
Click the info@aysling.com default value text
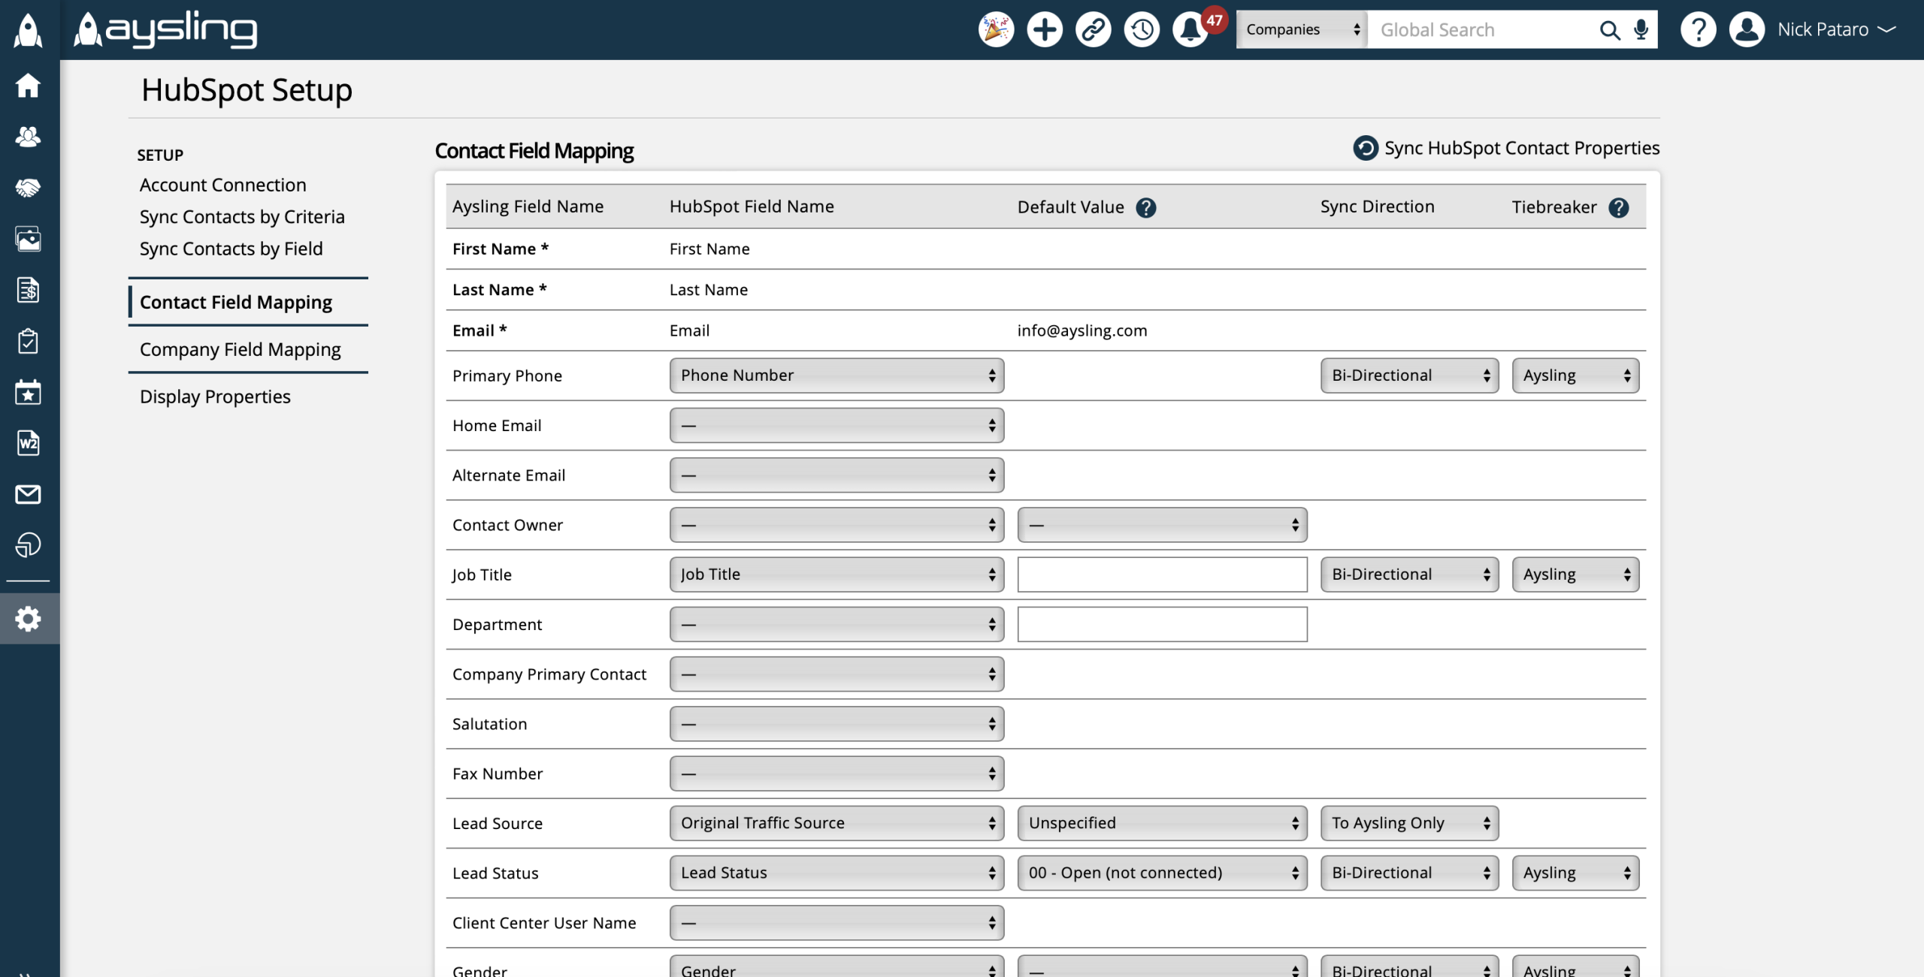click(x=1081, y=330)
